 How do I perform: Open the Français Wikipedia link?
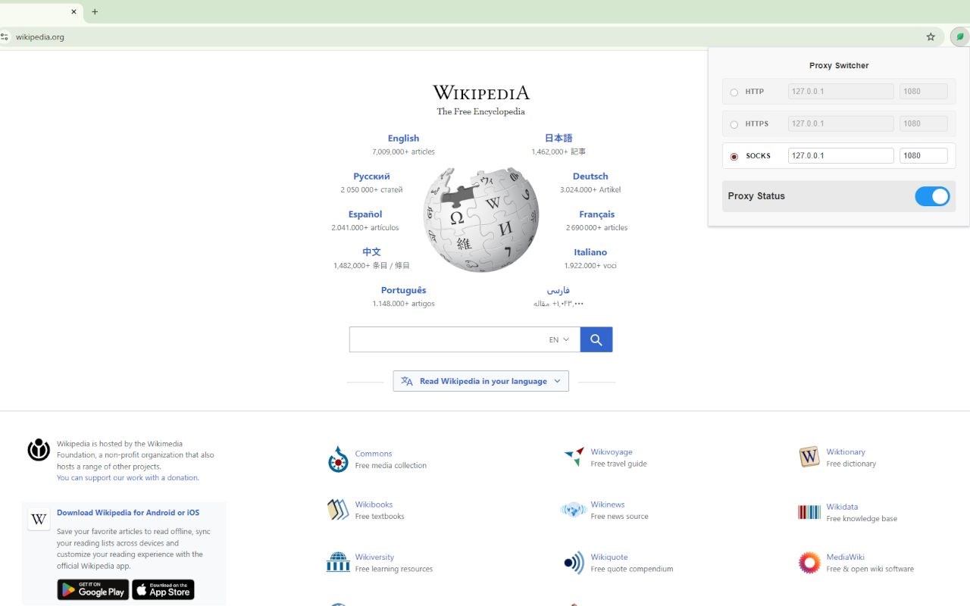point(597,214)
